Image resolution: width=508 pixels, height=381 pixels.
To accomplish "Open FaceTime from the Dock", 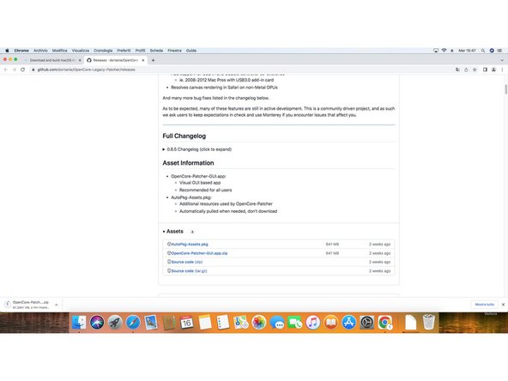I will (295, 323).
